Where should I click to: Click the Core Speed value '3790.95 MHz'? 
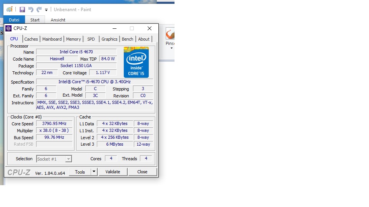(54, 123)
